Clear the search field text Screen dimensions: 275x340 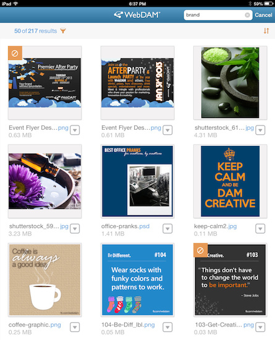click(x=247, y=15)
